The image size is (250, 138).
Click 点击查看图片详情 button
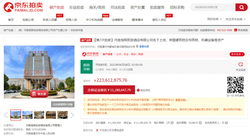63,104
